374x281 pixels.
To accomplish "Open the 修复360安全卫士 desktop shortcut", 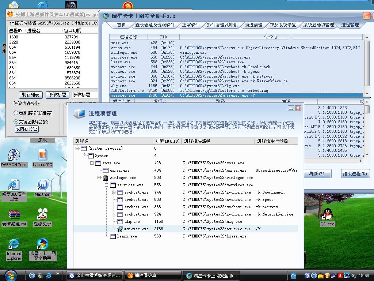I will click(14, 186).
